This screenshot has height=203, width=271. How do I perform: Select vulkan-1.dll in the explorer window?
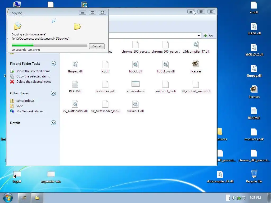135,107
